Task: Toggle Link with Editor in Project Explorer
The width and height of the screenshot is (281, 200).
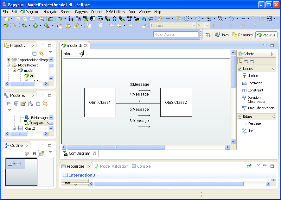Action: (42, 53)
